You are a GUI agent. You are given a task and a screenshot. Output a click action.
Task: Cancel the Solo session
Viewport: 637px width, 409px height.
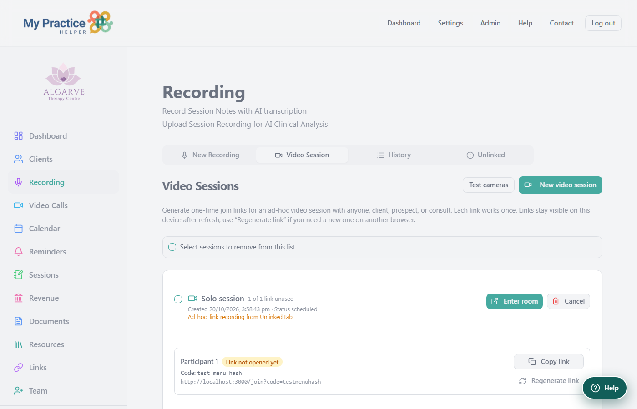[568, 301]
